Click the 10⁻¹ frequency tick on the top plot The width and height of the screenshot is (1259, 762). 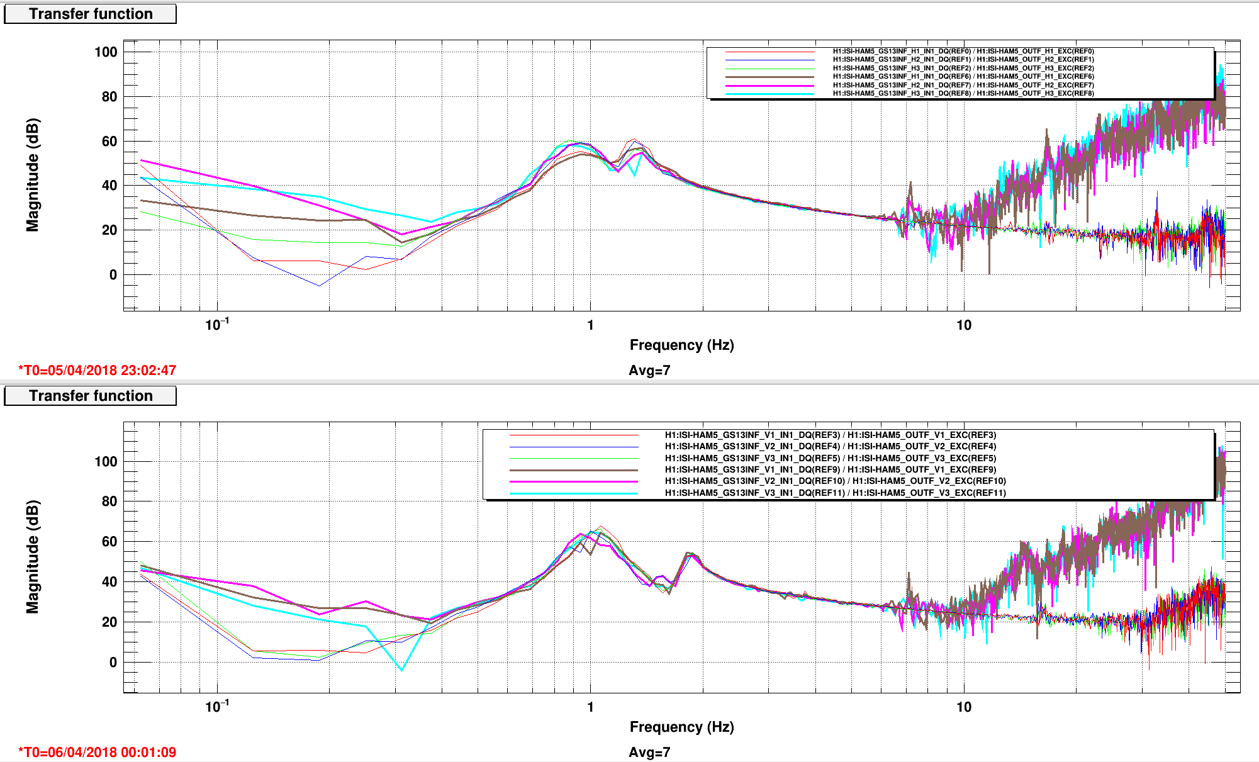pyautogui.click(x=217, y=325)
